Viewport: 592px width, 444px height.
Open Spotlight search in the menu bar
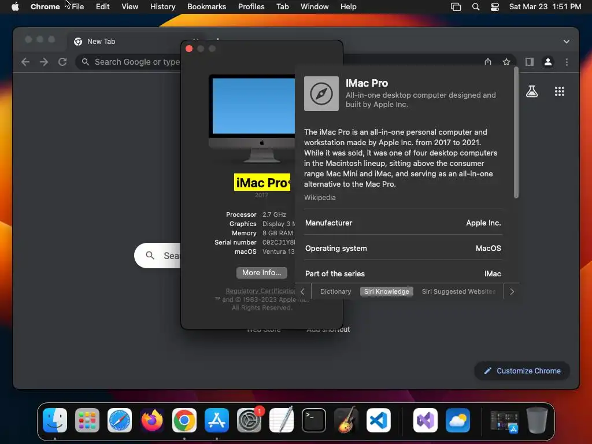point(476,7)
